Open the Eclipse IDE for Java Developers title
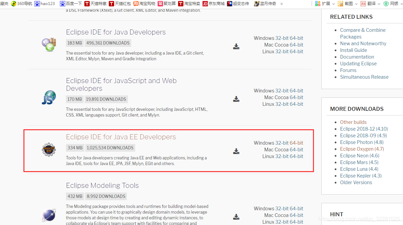 click(116, 32)
